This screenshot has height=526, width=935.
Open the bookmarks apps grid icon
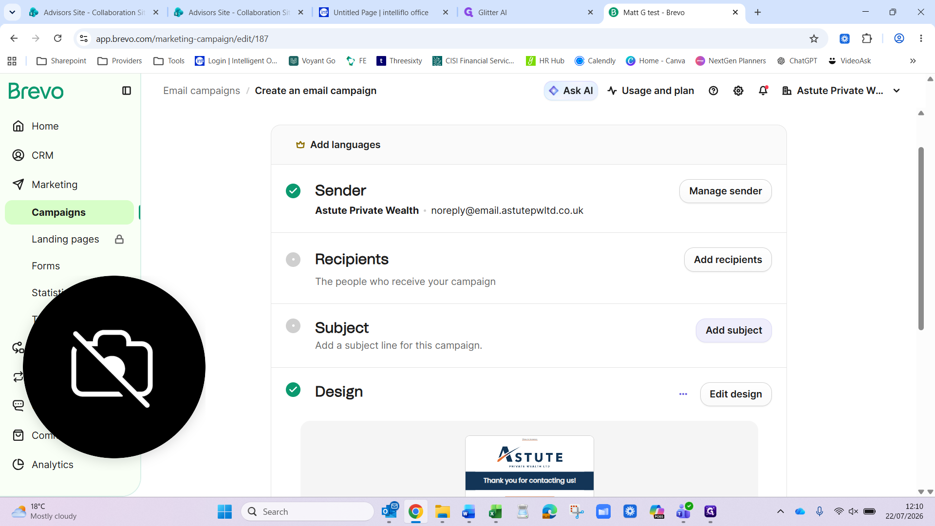[x=12, y=61]
